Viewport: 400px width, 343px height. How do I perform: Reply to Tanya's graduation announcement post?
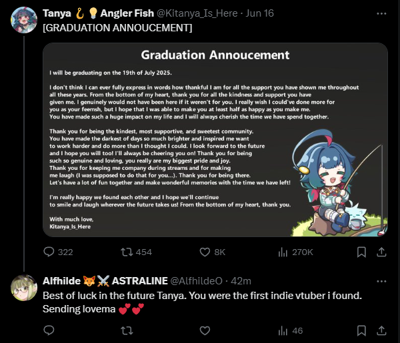pyautogui.click(x=49, y=252)
